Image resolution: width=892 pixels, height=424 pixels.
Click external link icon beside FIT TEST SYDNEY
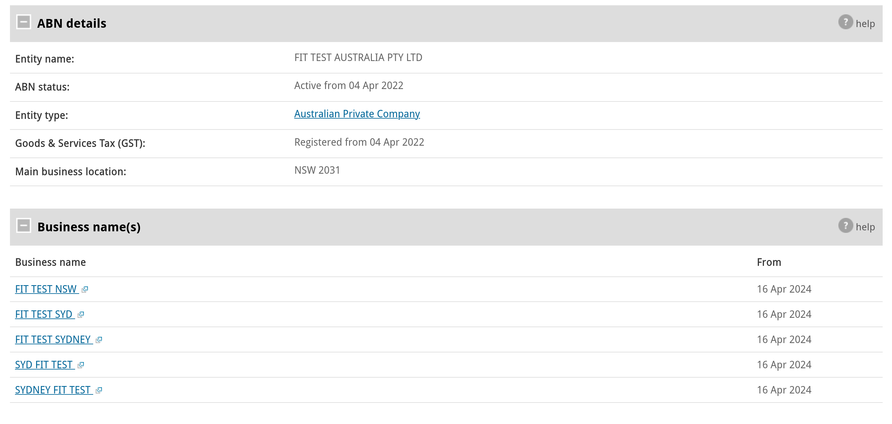(x=99, y=340)
